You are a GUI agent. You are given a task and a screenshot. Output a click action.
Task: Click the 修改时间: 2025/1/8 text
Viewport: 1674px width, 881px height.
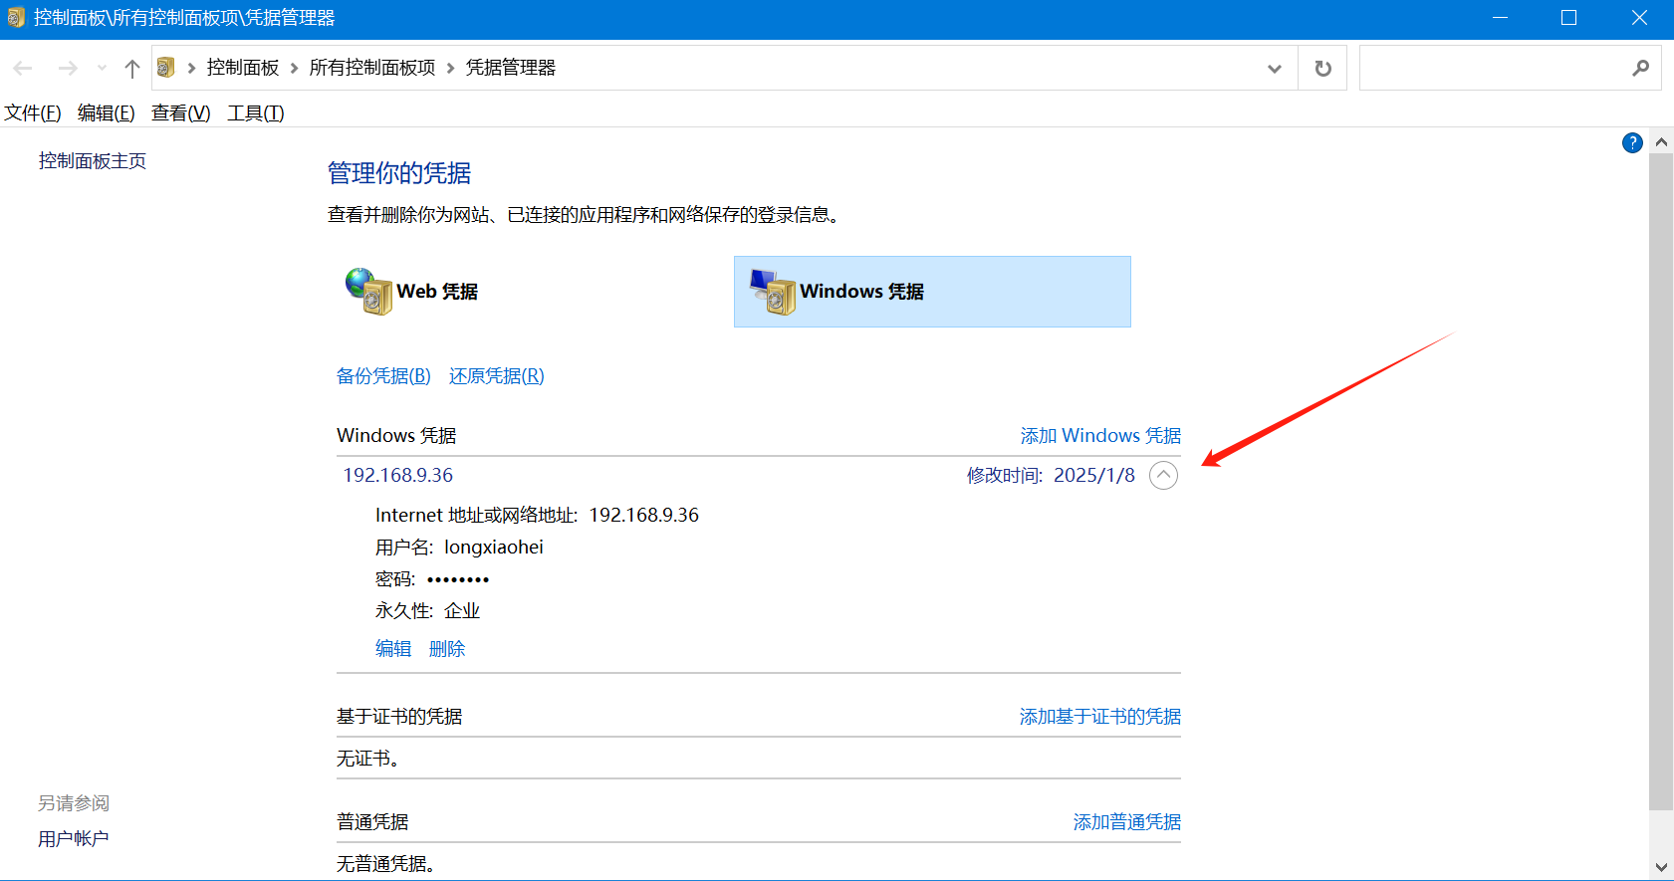[x=1051, y=476]
